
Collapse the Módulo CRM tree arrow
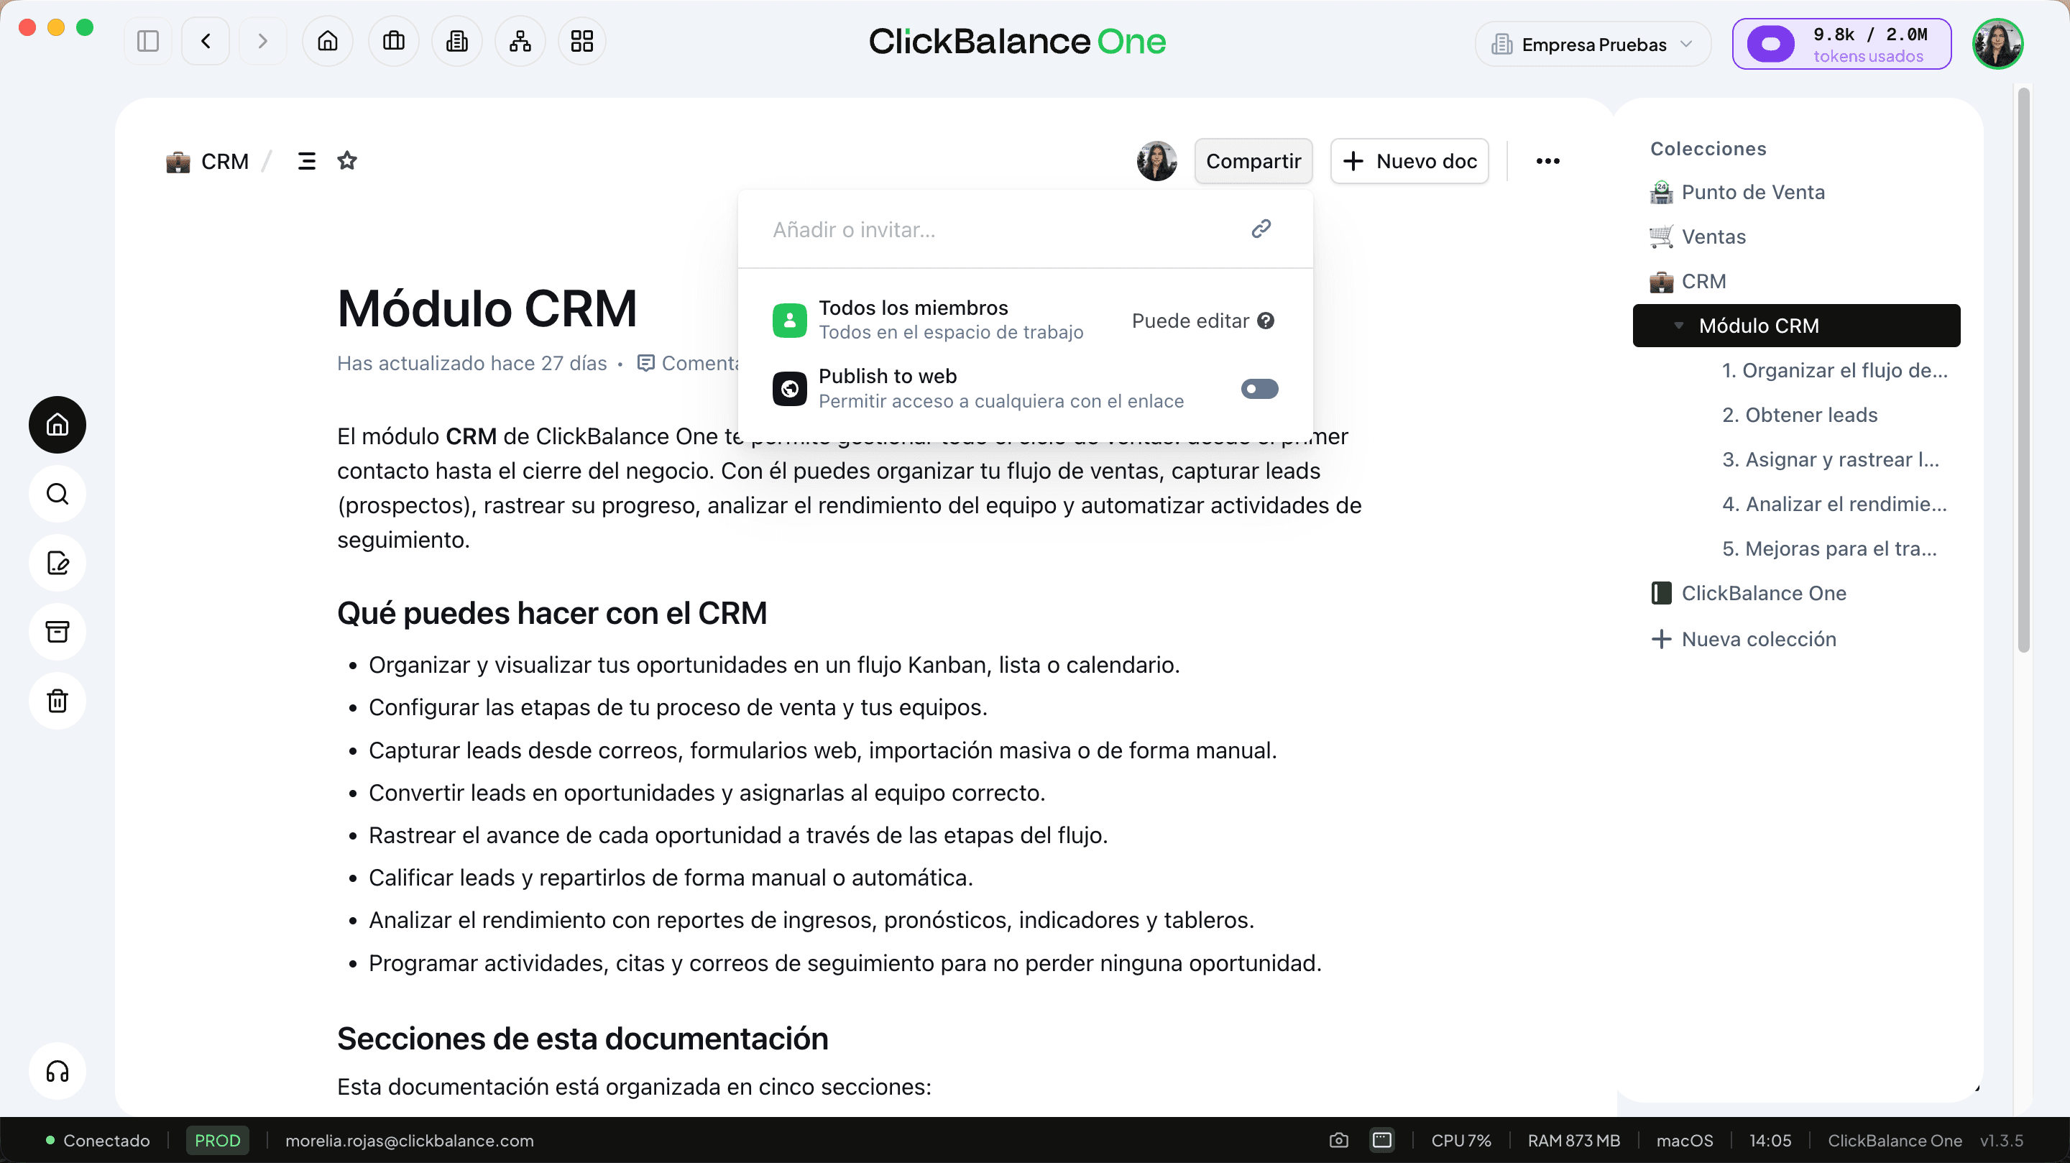point(1678,326)
